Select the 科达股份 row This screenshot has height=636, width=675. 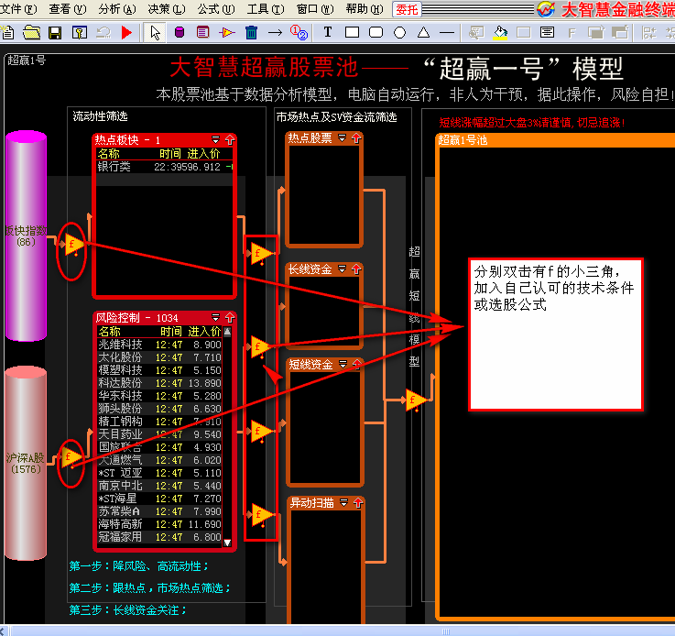pos(159,383)
